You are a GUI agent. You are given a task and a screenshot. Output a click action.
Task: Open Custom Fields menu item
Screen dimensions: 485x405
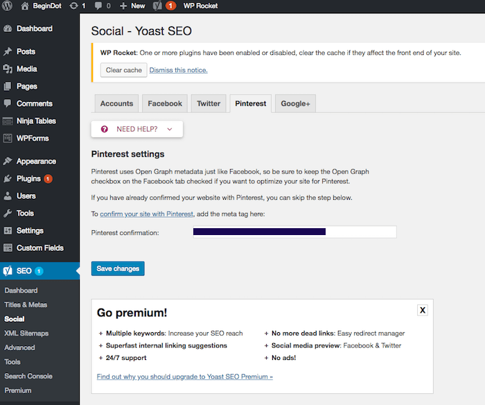click(39, 248)
